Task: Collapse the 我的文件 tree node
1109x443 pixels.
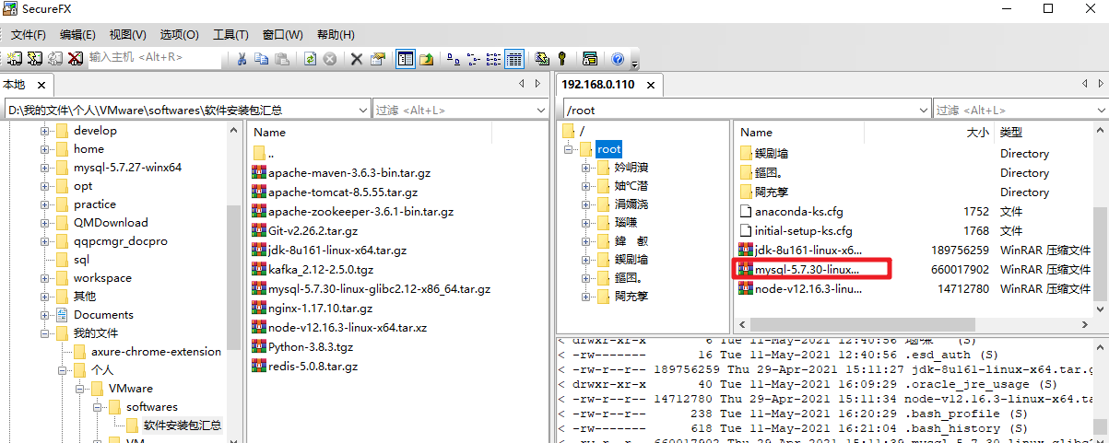Action: click(x=44, y=333)
